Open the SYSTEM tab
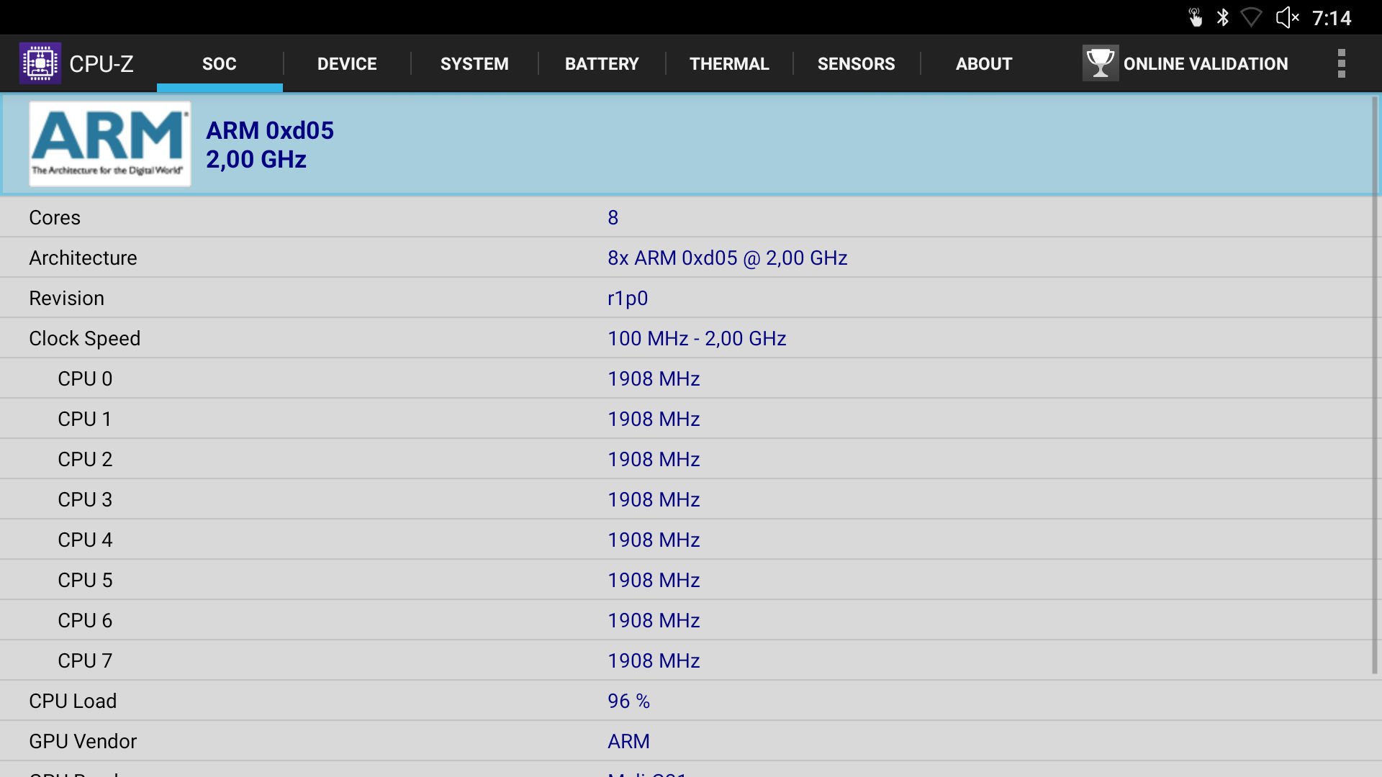Screen dimensions: 1382x777 [474, 64]
